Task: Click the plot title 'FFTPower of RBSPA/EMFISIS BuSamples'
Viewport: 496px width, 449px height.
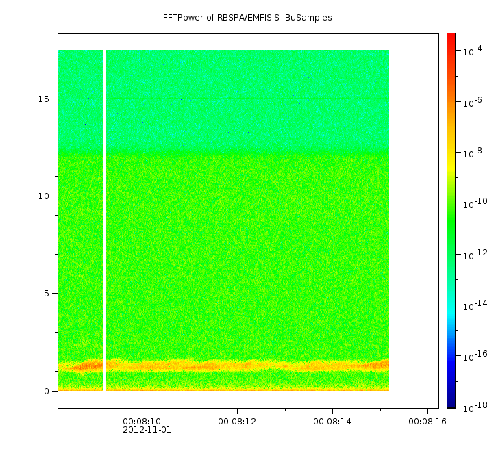Action: (247, 18)
